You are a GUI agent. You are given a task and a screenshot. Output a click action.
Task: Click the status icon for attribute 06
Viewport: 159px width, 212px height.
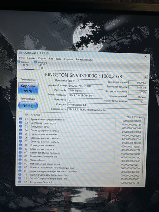click(20, 137)
